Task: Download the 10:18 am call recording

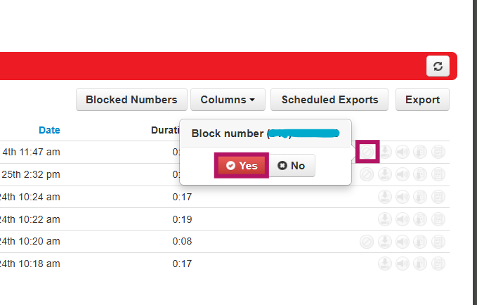Action: (x=385, y=264)
